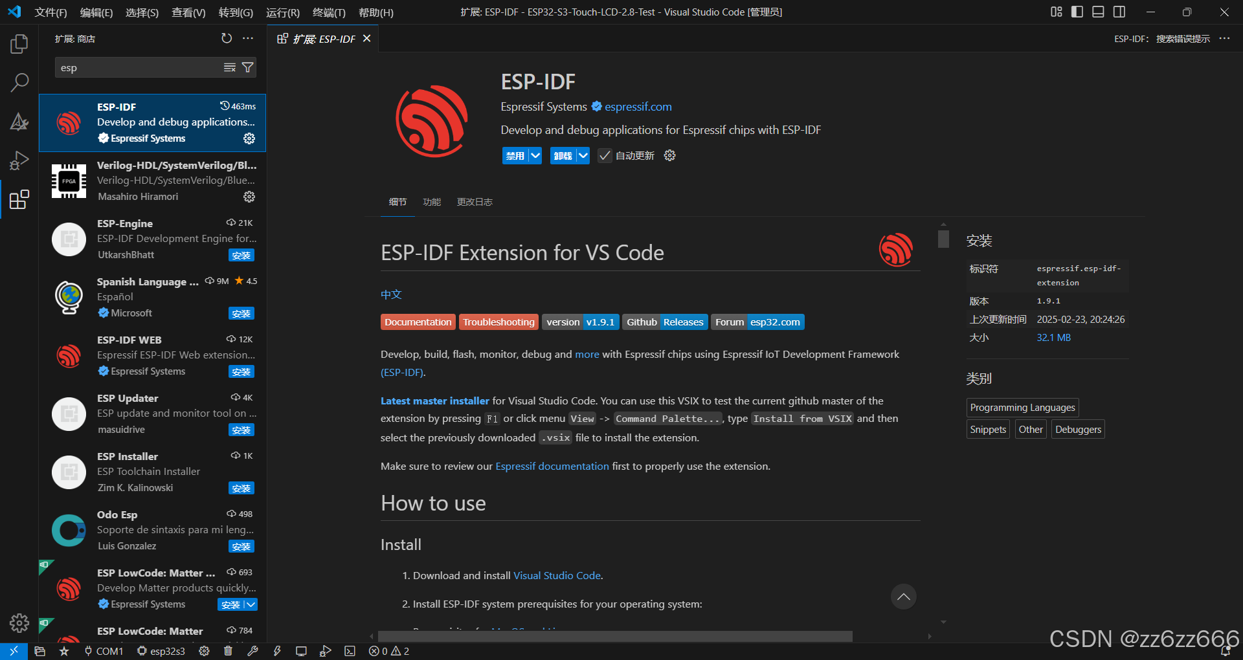Click the build project wrench icon
The width and height of the screenshot is (1243, 660).
252,651
